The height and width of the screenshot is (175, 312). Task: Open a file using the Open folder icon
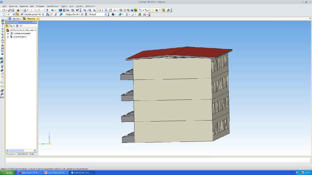9,10
